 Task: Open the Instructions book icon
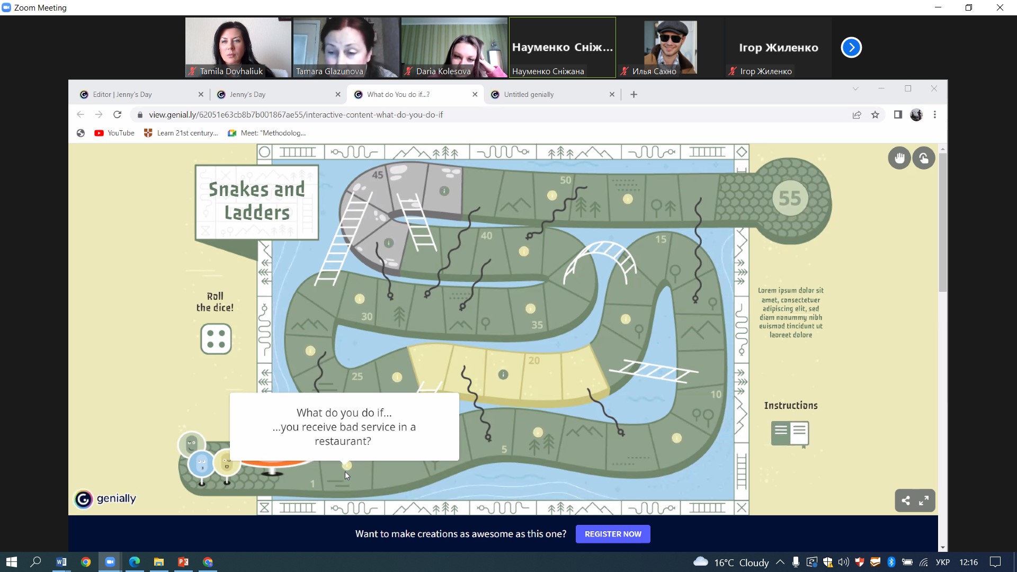[790, 433]
